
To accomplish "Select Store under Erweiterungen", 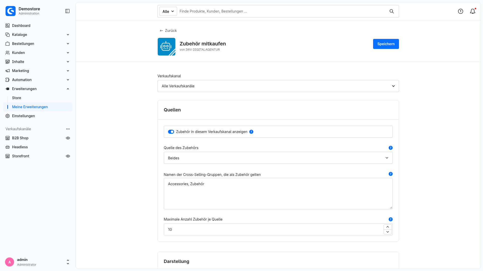I will [17, 98].
